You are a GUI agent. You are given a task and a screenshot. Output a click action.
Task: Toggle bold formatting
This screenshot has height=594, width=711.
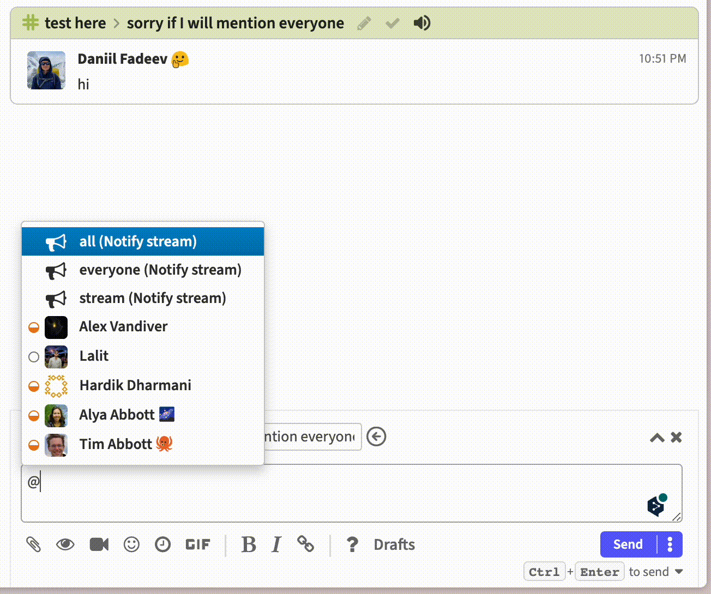[x=249, y=544]
